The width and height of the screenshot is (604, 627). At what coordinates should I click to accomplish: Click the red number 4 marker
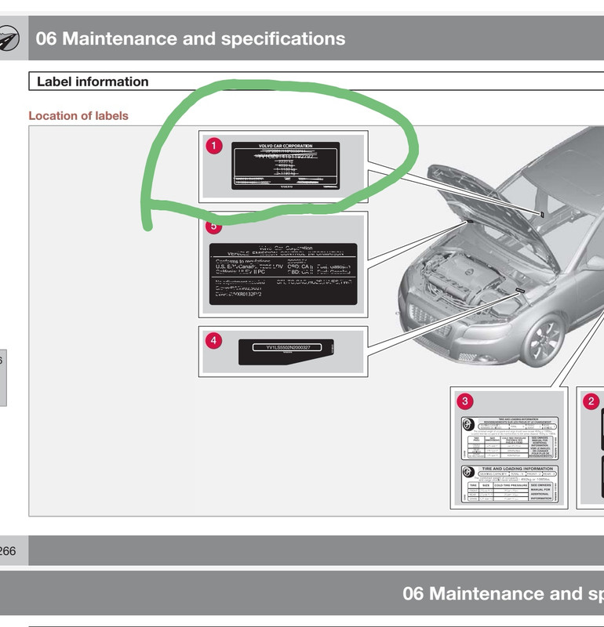(213, 341)
